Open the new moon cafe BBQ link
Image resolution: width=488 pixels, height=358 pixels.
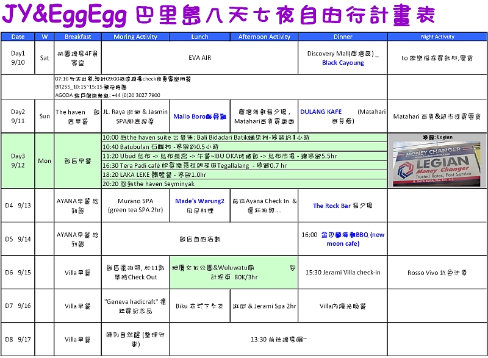click(353, 239)
